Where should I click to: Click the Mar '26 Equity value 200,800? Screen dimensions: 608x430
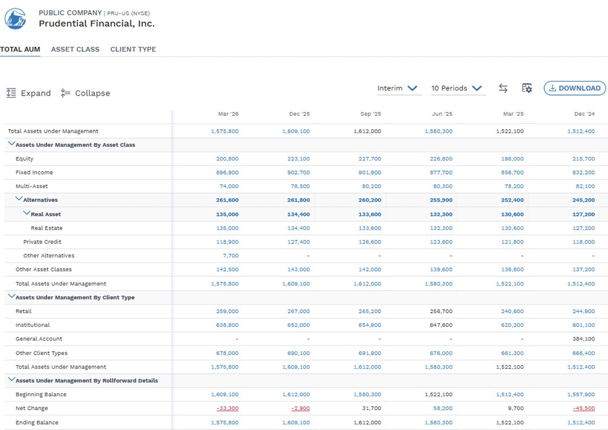[227, 159]
